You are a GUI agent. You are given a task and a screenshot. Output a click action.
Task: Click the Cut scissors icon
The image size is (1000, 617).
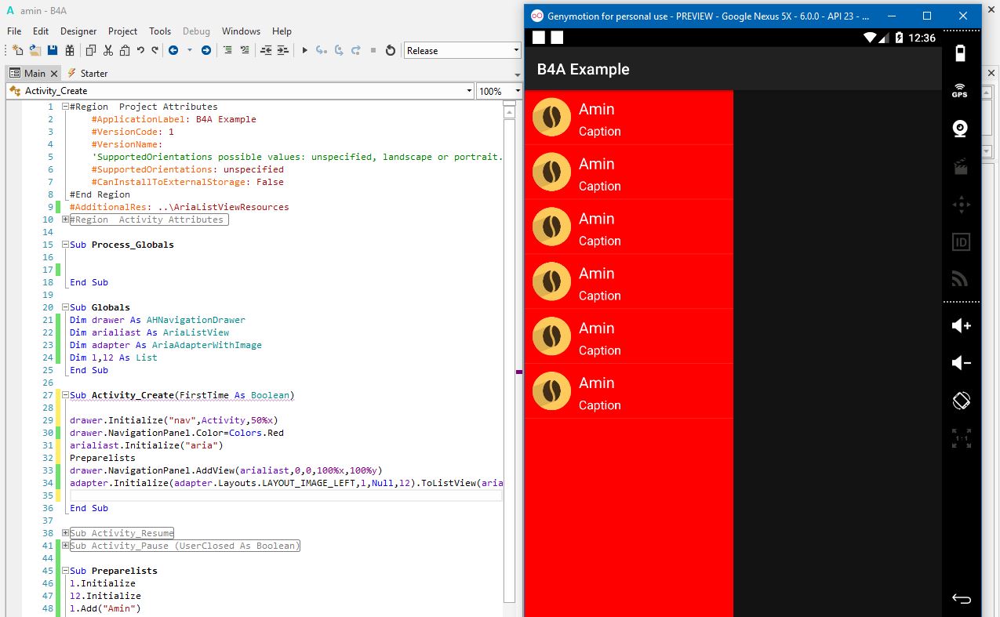pyautogui.click(x=108, y=50)
